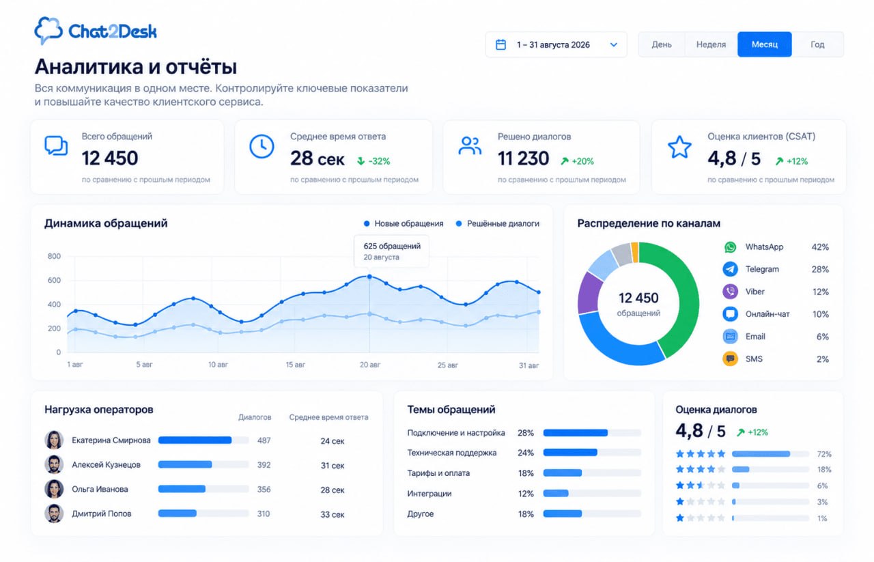Click the 20 августа data point on chart

(369, 277)
